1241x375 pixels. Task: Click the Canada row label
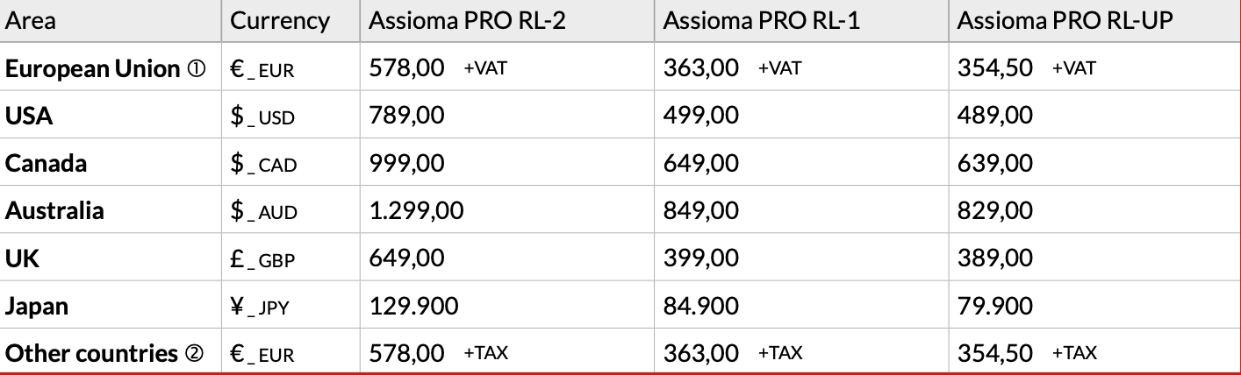(x=47, y=163)
